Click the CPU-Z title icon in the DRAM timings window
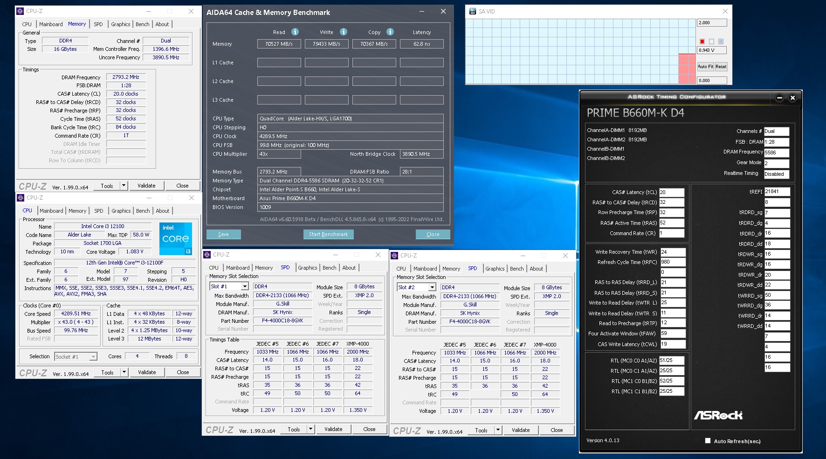 pyautogui.click(x=20, y=11)
